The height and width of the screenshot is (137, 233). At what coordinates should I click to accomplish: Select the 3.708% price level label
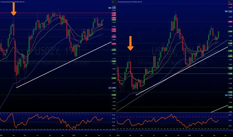point(230,74)
